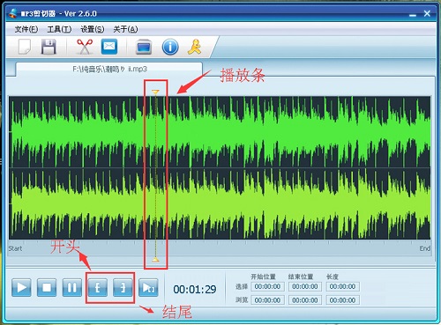Pause the playing audio
This screenshot has width=441, height=325.
click(72, 287)
